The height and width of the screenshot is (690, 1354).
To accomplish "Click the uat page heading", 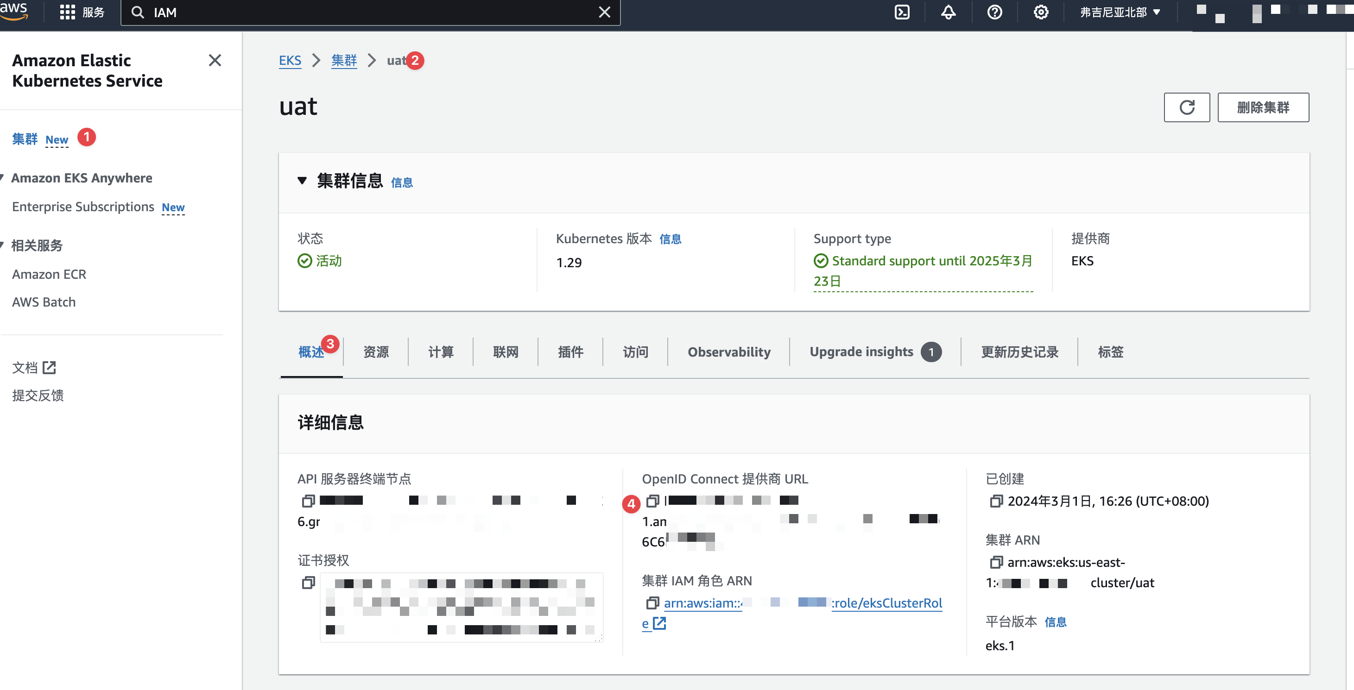I will point(298,107).
